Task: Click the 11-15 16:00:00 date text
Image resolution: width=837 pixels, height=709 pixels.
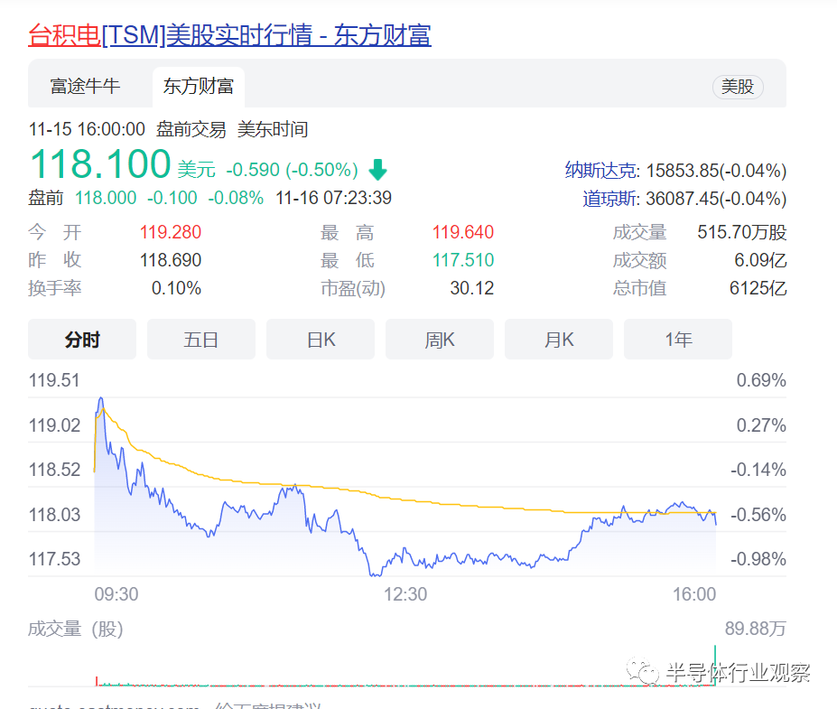Action: pos(87,129)
